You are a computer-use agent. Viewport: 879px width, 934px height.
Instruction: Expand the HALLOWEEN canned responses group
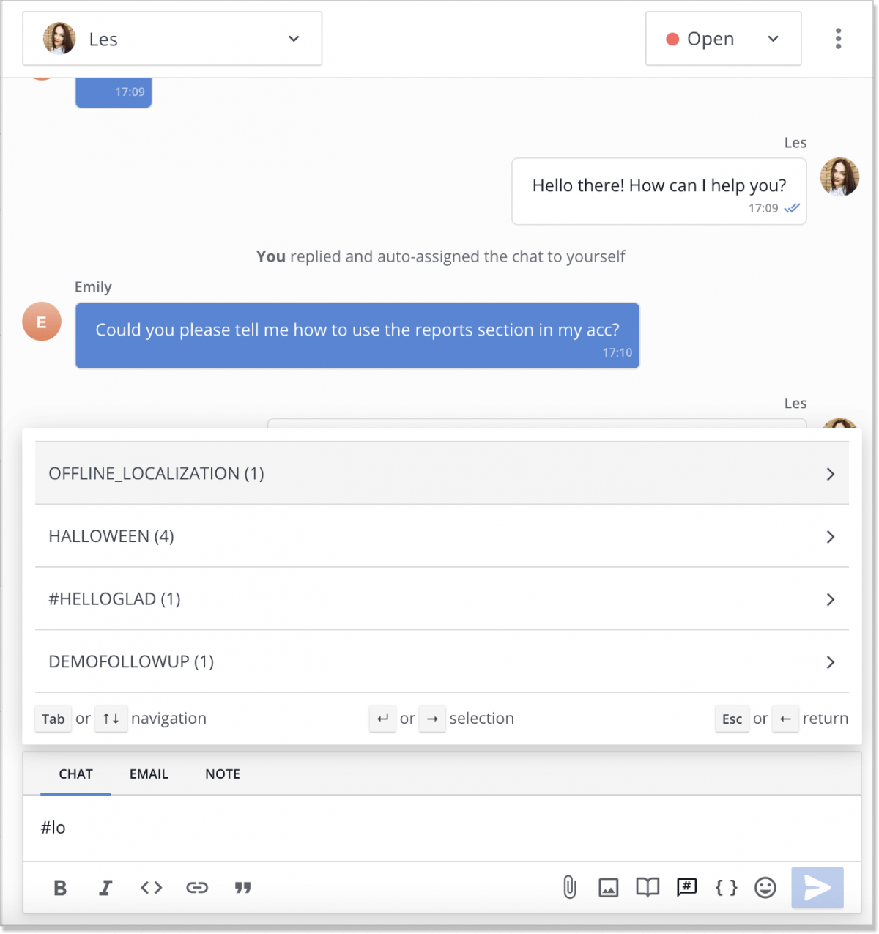tap(442, 536)
